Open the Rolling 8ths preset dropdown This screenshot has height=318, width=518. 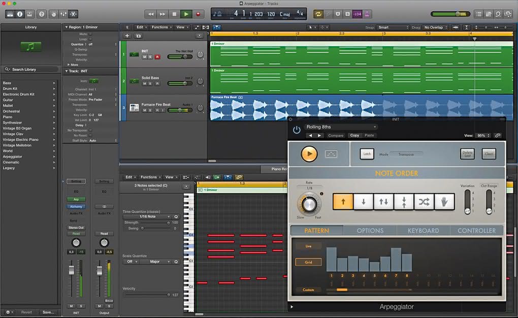point(341,127)
